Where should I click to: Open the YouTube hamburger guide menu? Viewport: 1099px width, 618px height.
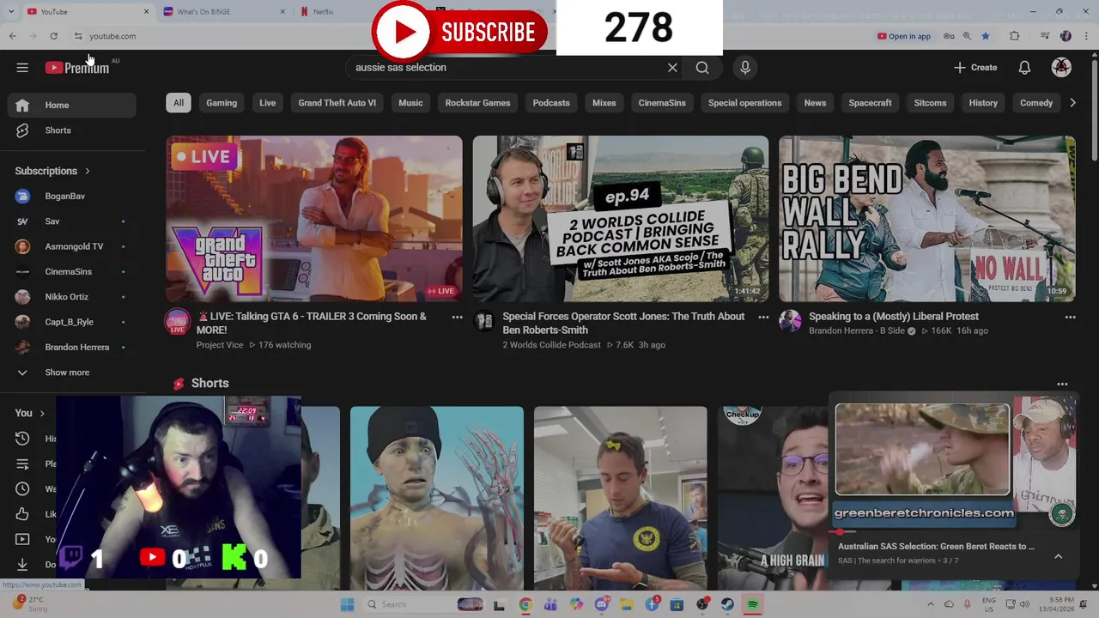click(22, 68)
